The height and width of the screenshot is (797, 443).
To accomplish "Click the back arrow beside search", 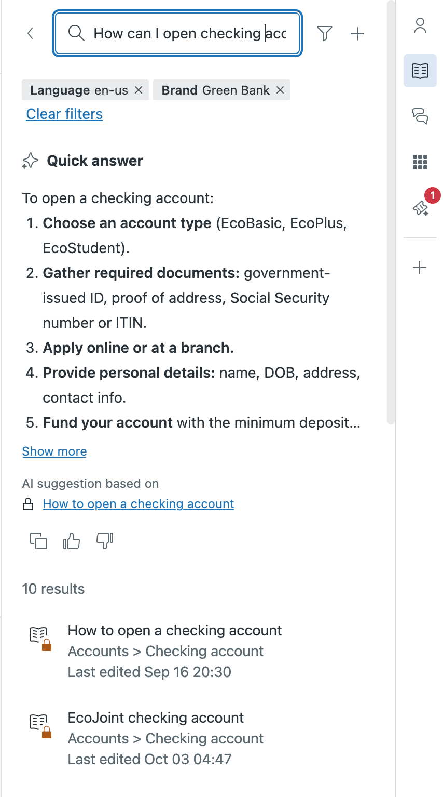I will pyautogui.click(x=30, y=34).
